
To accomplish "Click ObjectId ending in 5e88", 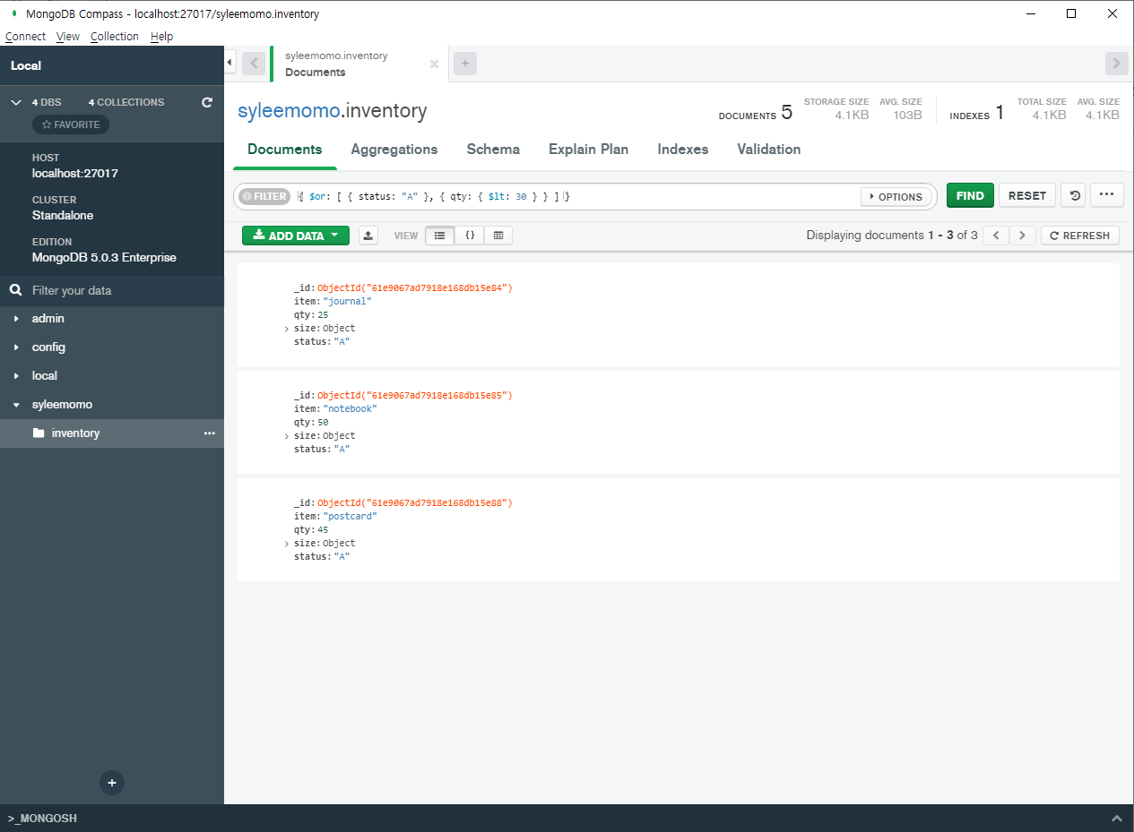I will coord(415,503).
